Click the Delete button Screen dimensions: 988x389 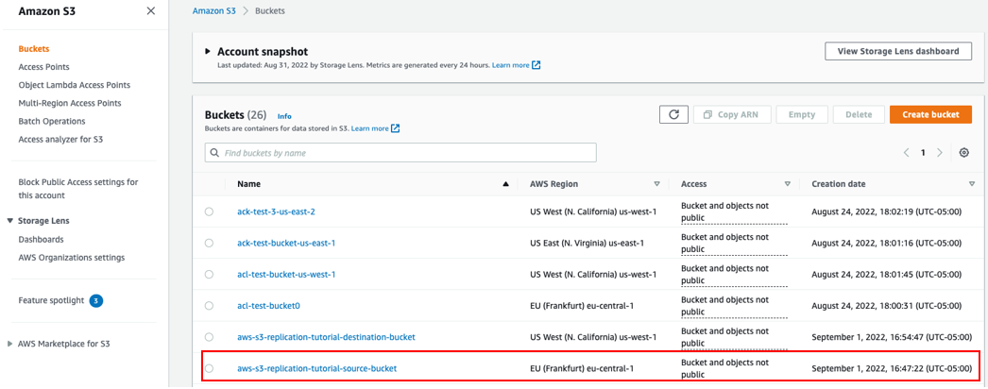coord(859,114)
